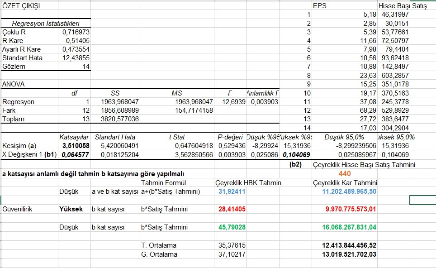Click the lower bound value -8,299239506

(x=356, y=146)
